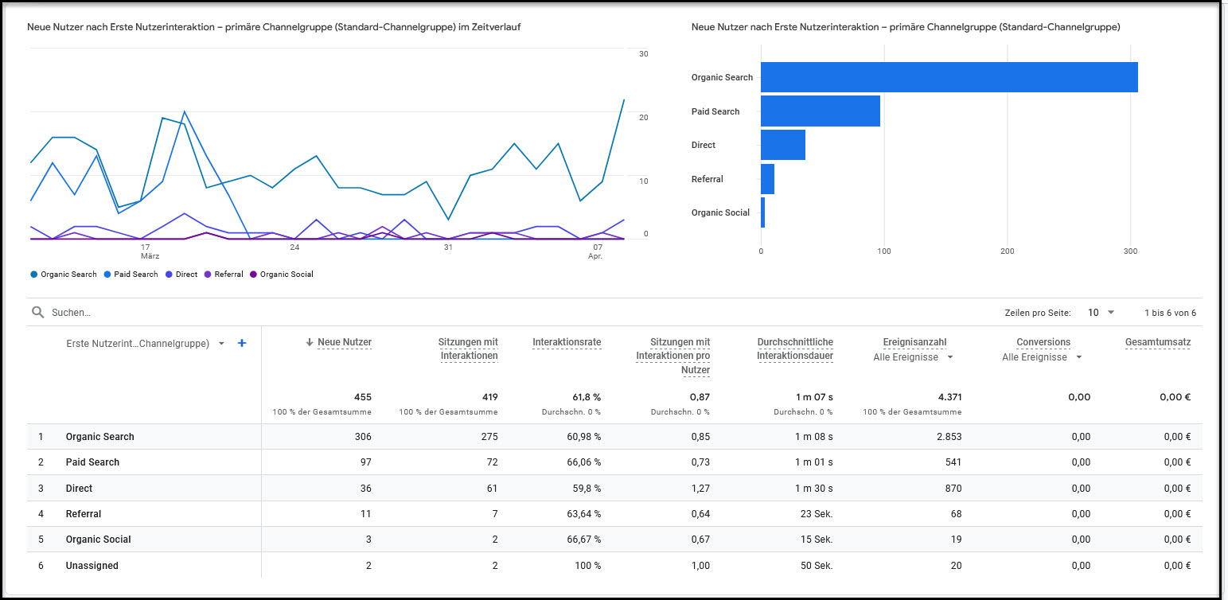
Task: Click the Unassigned rate value 100 %
Action: point(587,566)
